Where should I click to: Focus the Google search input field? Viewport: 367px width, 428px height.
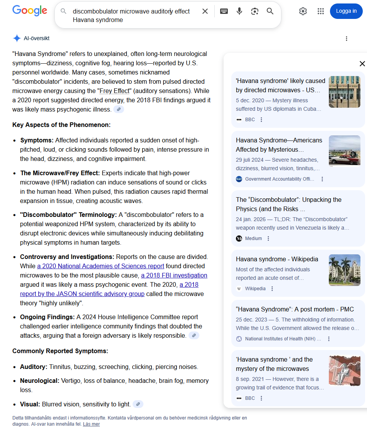tap(134, 15)
